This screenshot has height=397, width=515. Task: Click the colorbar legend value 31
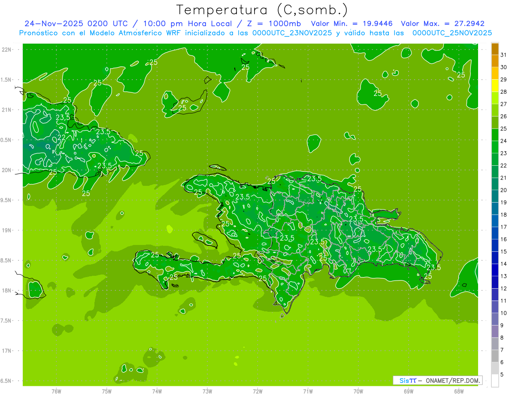point(503,55)
